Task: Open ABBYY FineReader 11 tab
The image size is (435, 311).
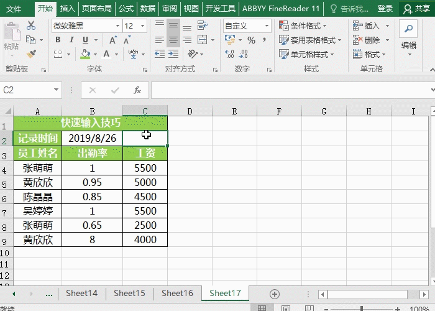Action: [281, 9]
